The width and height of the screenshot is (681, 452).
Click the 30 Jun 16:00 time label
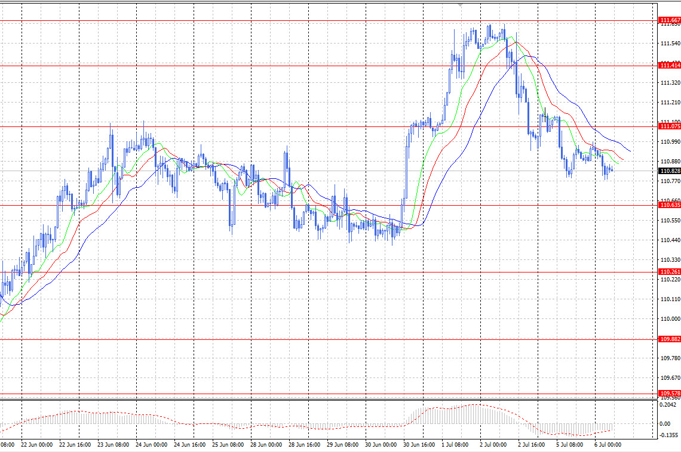(419, 445)
